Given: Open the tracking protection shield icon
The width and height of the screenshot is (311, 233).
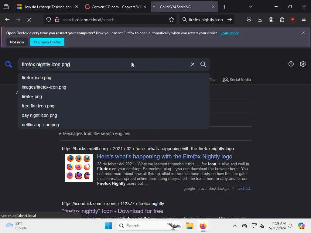Looking at the screenshot, I should (49, 20).
